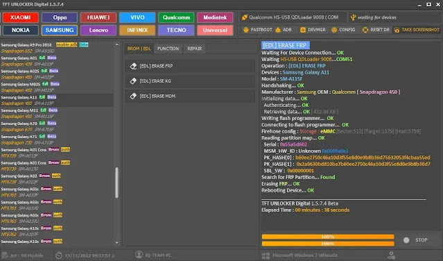Click the Qualcomm HS-USB QDLoader port icon

coord(245,17)
